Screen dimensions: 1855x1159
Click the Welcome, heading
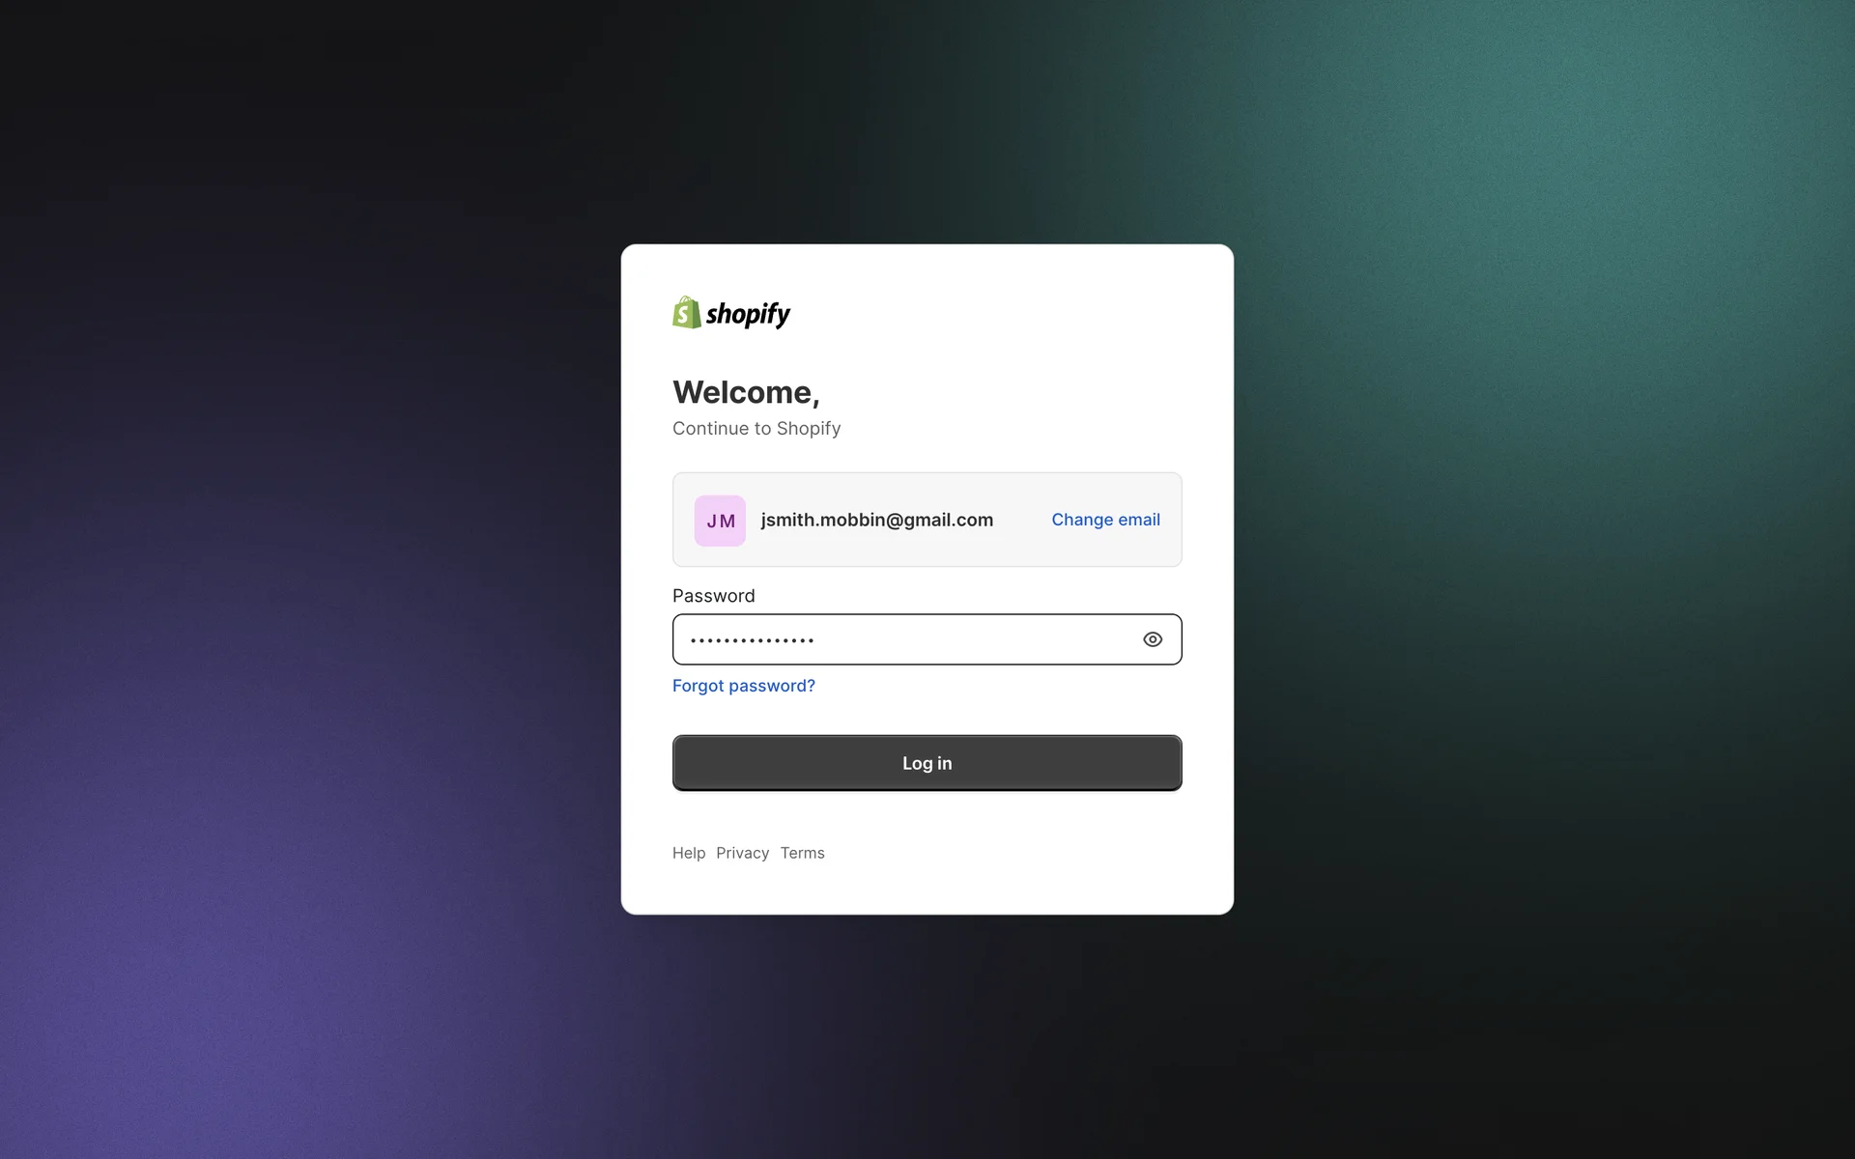(x=746, y=392)
